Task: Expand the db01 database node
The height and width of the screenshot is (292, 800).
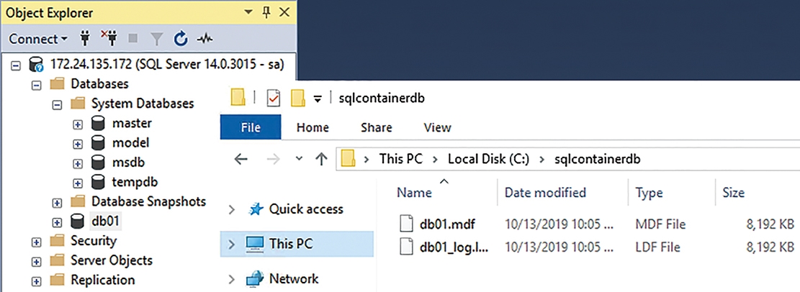Action: (x=57, y=222)
